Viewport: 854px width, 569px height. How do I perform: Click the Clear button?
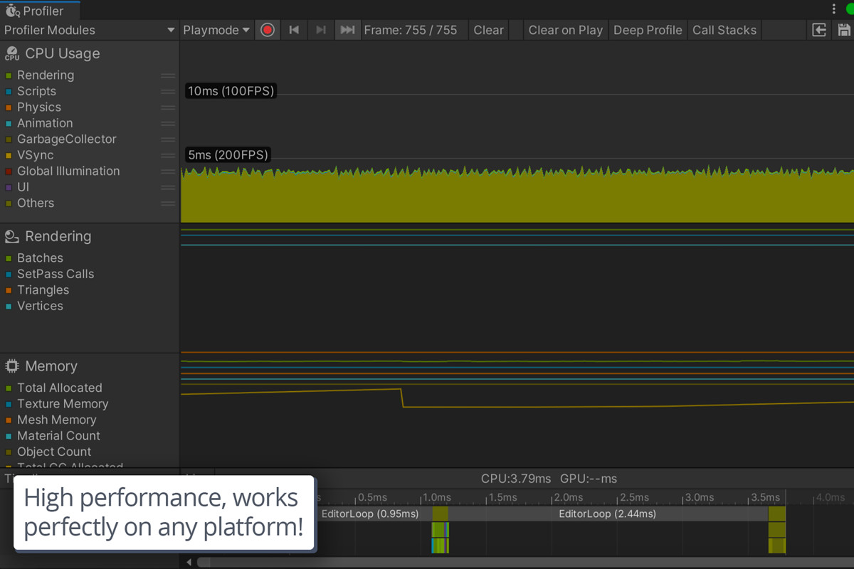(488, 30)
